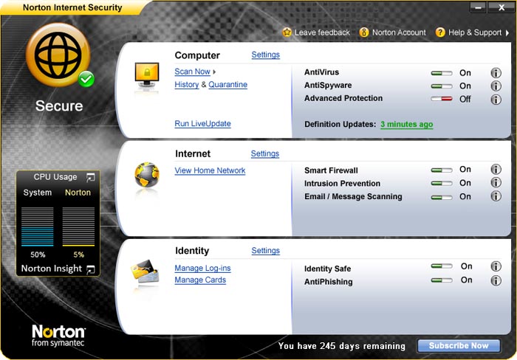Expand CPU Usage panel arrow icon
This screenshot has height=360, width=517.
pos(91,177)
